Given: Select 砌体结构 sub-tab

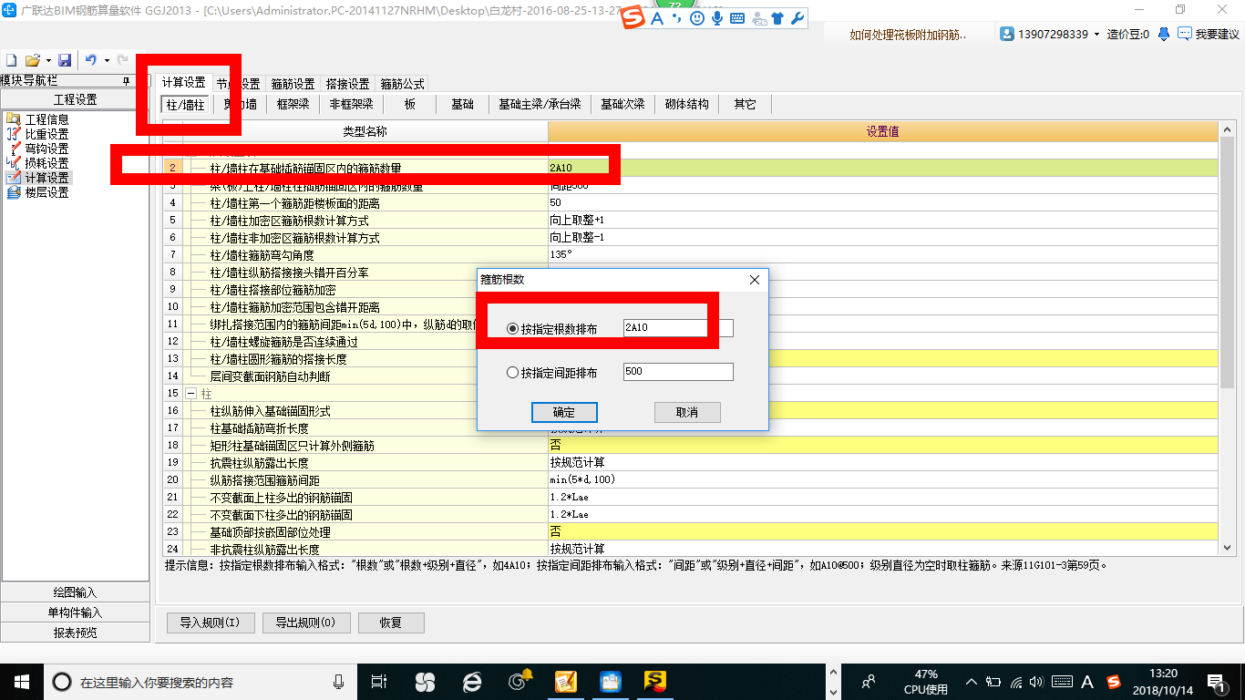Looking at the screenshot, I should (687, 105).
